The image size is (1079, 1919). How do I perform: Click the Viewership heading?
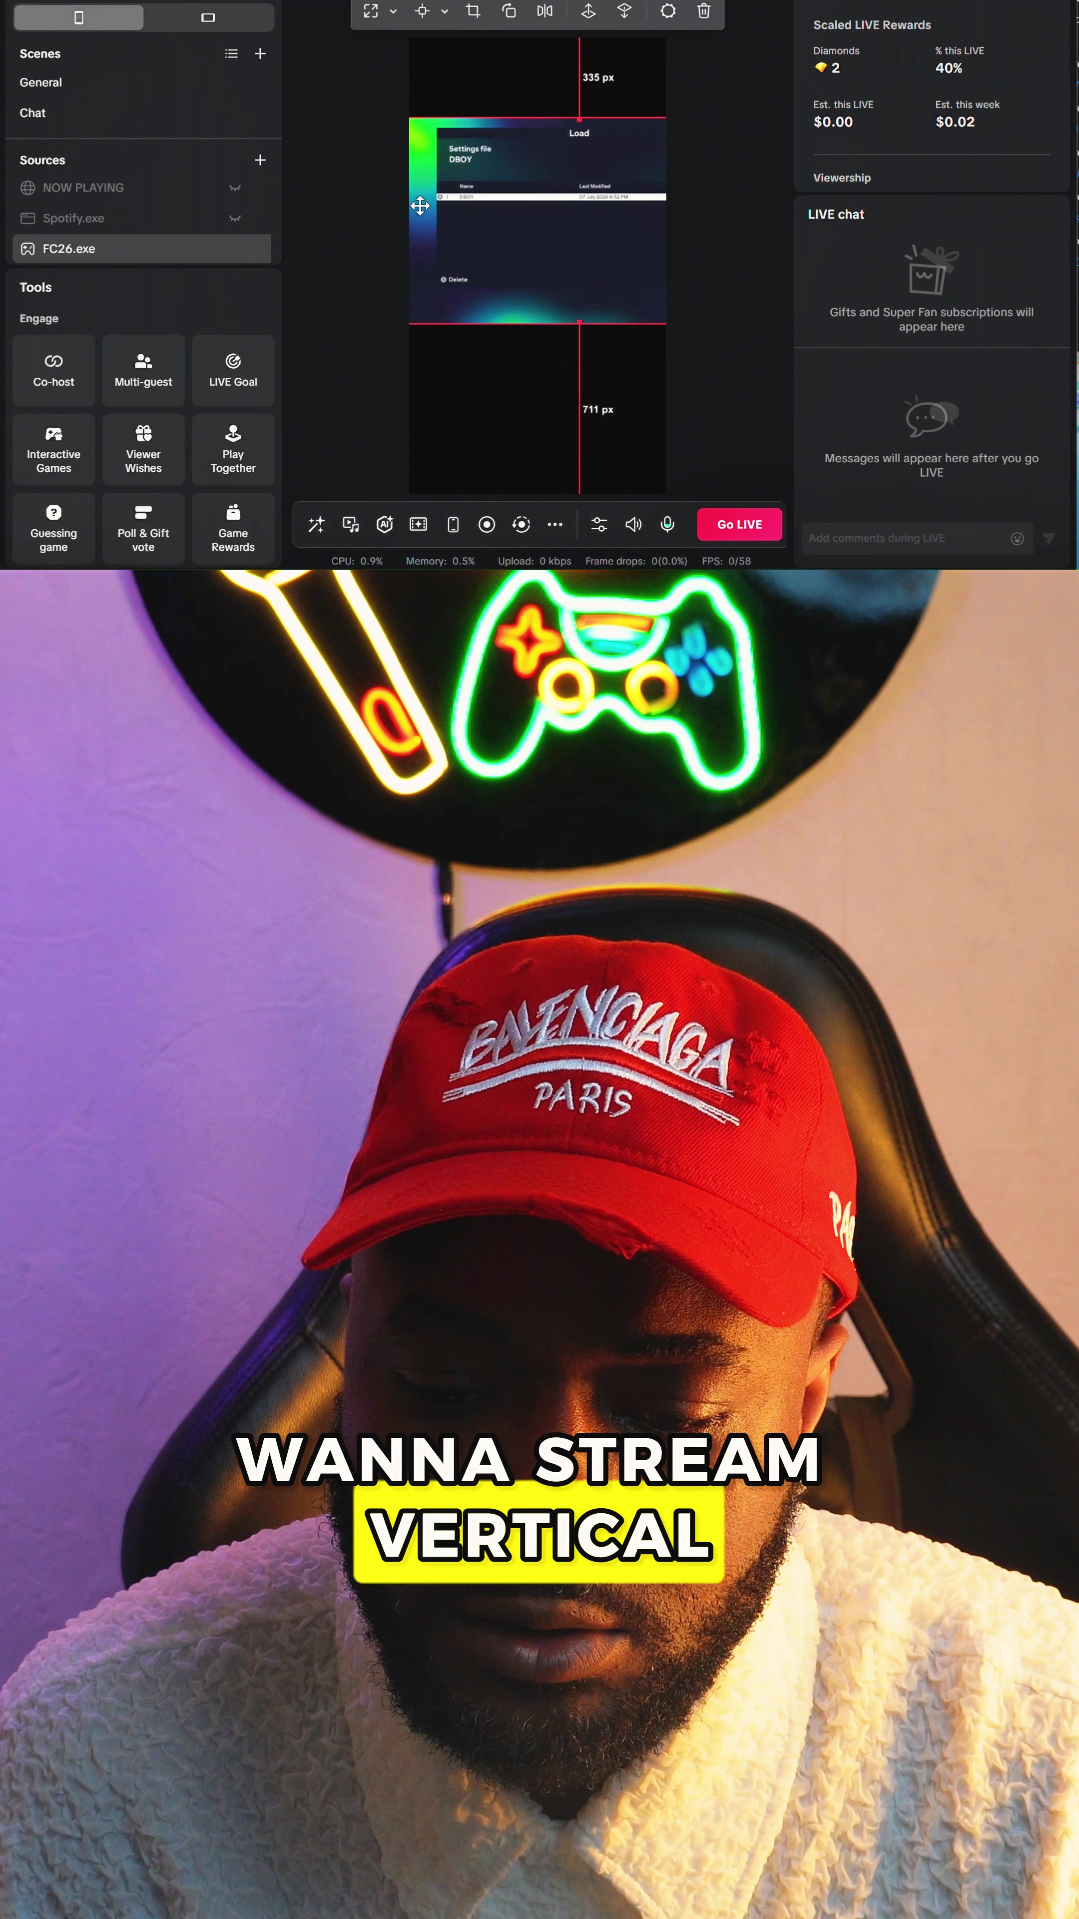pos(842,178)
